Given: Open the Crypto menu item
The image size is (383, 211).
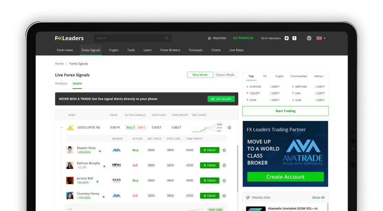Looking at the screenshot, I should [114, 50].
